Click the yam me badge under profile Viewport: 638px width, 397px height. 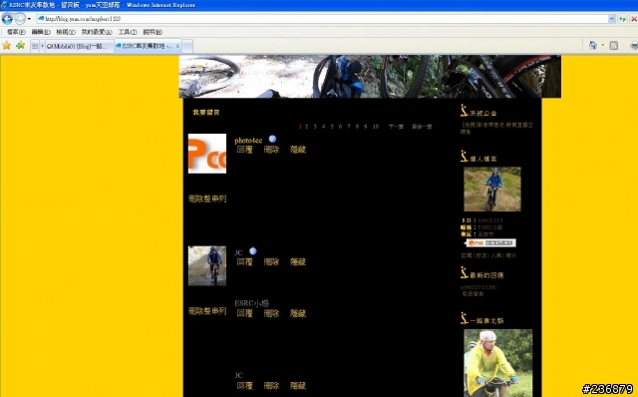[x=491, y=243]
